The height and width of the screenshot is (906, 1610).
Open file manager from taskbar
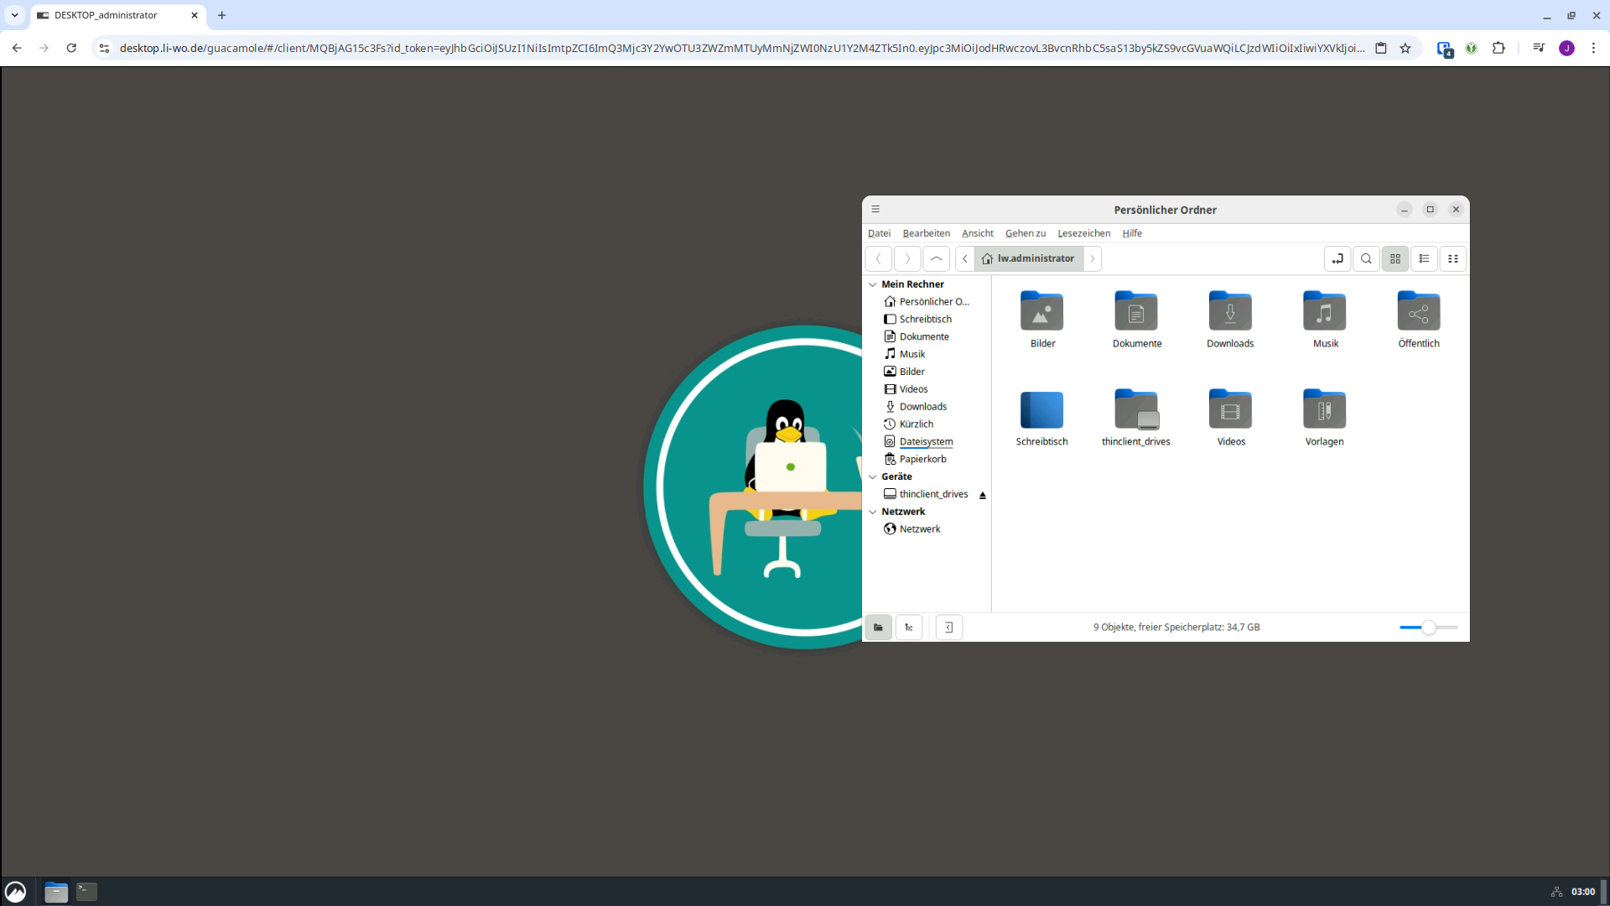(56, 892)
